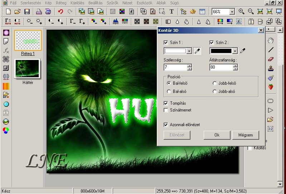This screenshot has width=286, height=194.
Task: Click the zoom out magnifier icon
Action: pos(251,11)
